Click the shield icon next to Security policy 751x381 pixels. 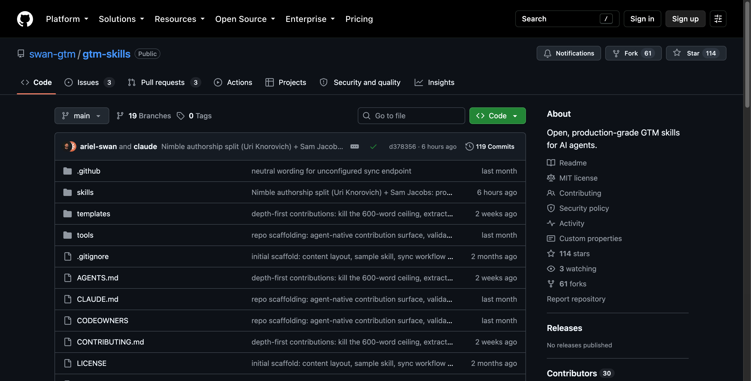click(x=551, y=208)
